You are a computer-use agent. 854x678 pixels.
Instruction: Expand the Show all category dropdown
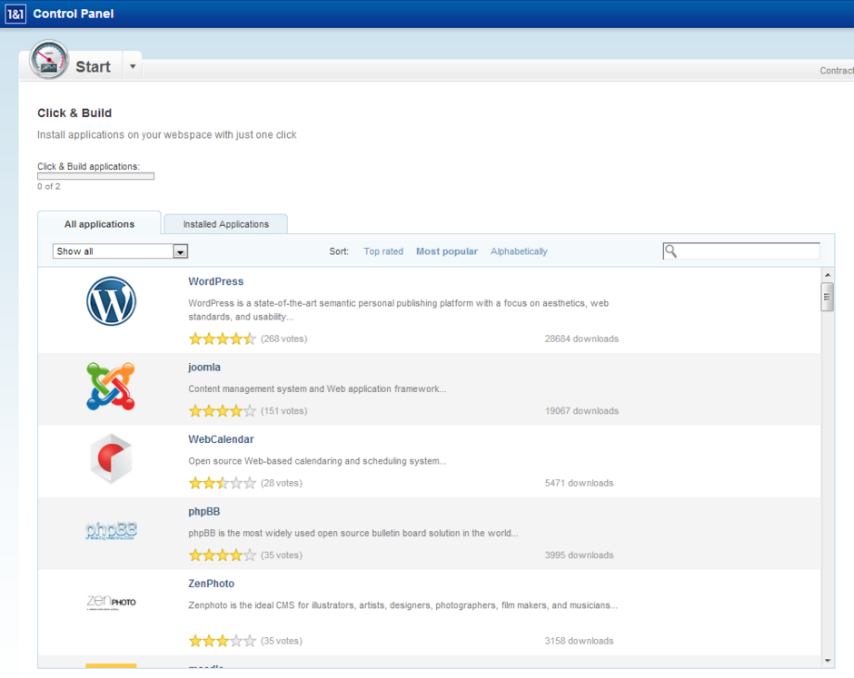tap(120, 251)
